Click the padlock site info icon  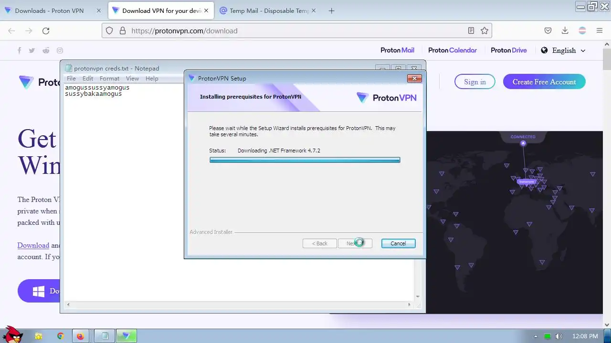[x=123, y=30]
